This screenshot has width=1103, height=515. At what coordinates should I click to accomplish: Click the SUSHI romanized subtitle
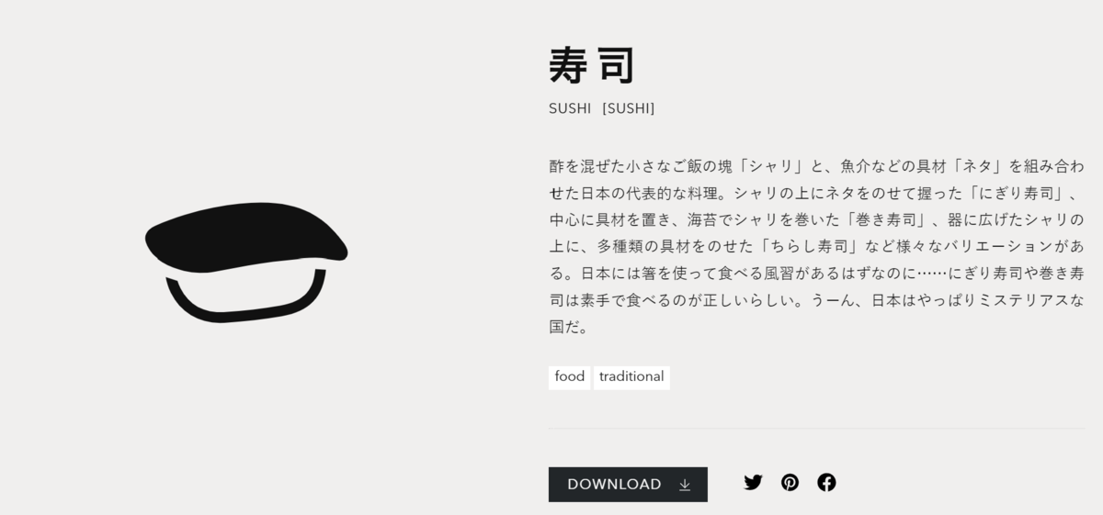tap(570, 109)
